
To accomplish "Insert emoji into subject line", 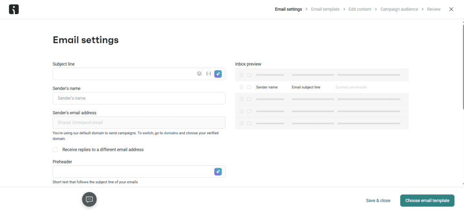I will pos(199,74).
